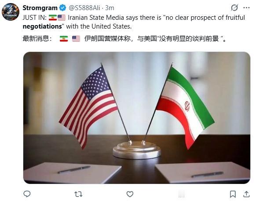The width and height of the screenshot is (256, 201).
Task: Click the Grok circle-slash icon
Action: [234, 7]
